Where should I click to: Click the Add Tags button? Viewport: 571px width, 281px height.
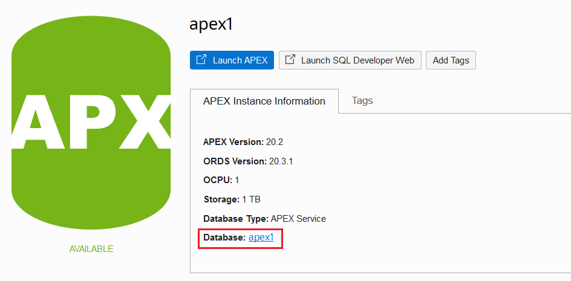pyautogui.click(x=451, y=60)
